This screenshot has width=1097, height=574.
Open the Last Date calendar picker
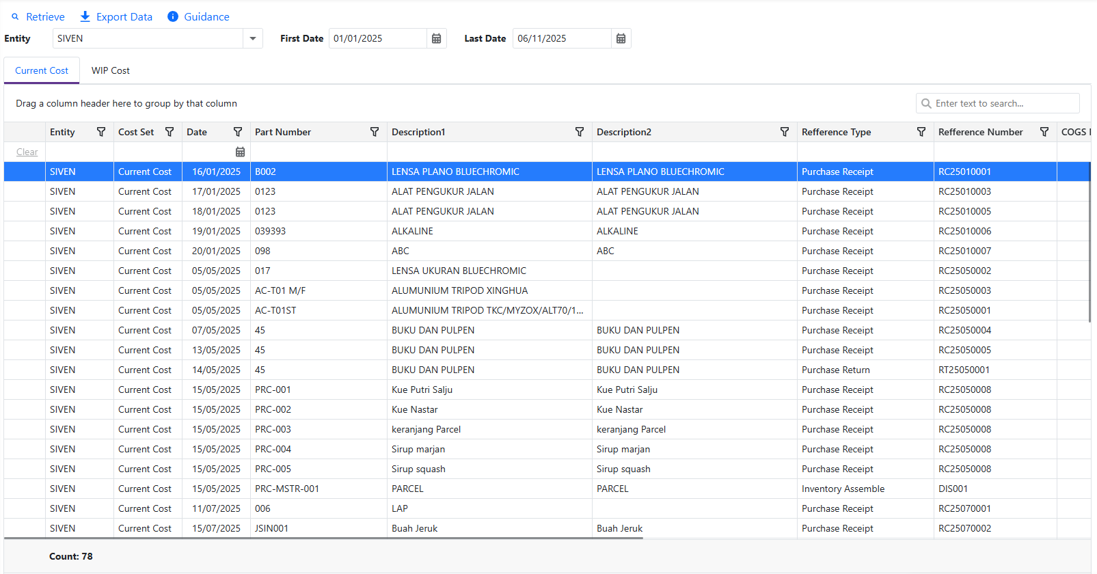[621, 38]
